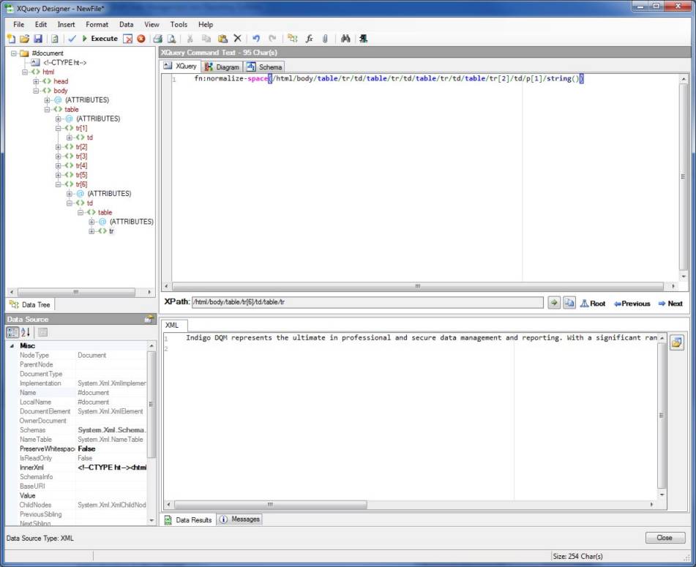
Task: Click the fx function icon
Action: pos(310,39)
